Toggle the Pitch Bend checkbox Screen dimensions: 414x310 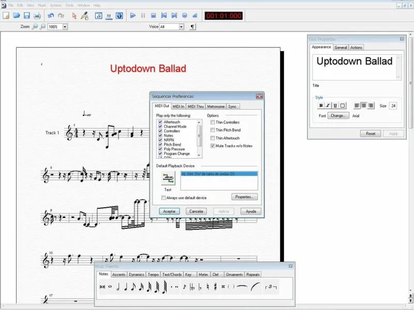160,145
